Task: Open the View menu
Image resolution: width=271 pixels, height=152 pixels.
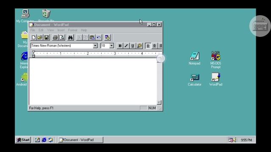Action: [51, 30]
